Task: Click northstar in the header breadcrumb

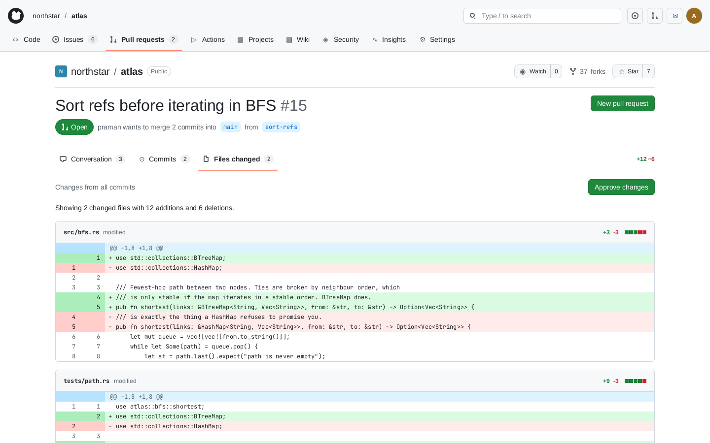Action: click(x=46, y=16)
